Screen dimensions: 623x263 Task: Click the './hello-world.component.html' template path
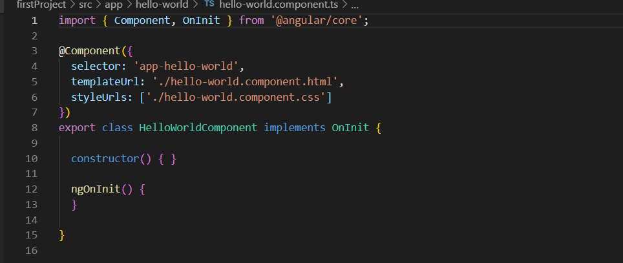point(244,82)
